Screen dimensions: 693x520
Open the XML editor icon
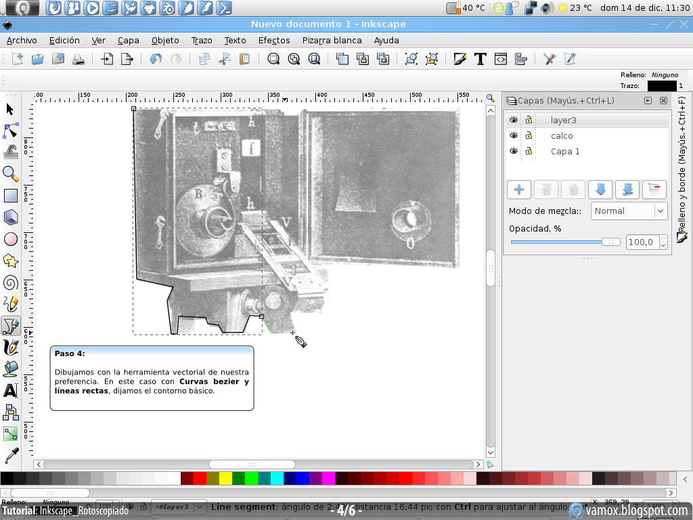click(x=501, y=59)
